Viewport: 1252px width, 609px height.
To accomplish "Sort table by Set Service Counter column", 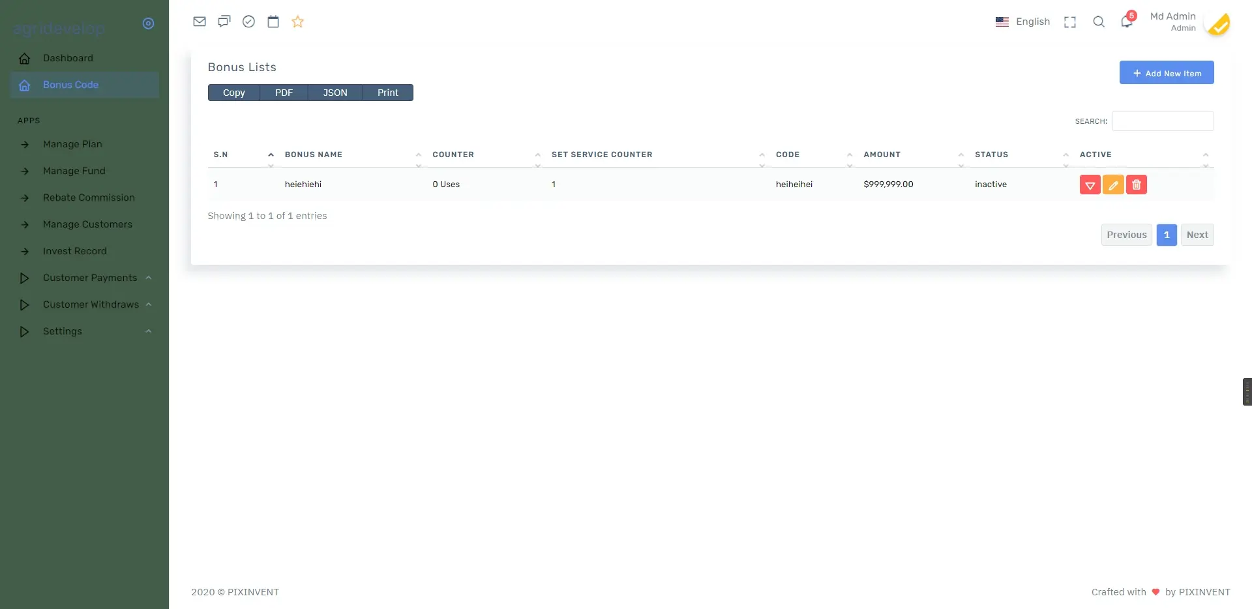I will [658, 155].
